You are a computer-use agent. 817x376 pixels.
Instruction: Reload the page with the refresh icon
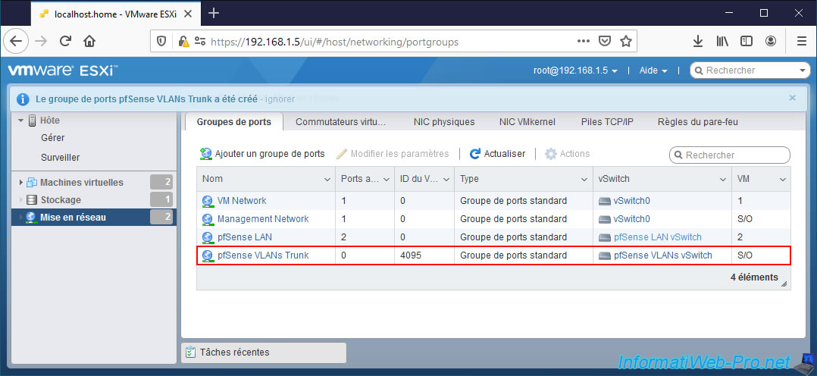click(x=65, y=41)
